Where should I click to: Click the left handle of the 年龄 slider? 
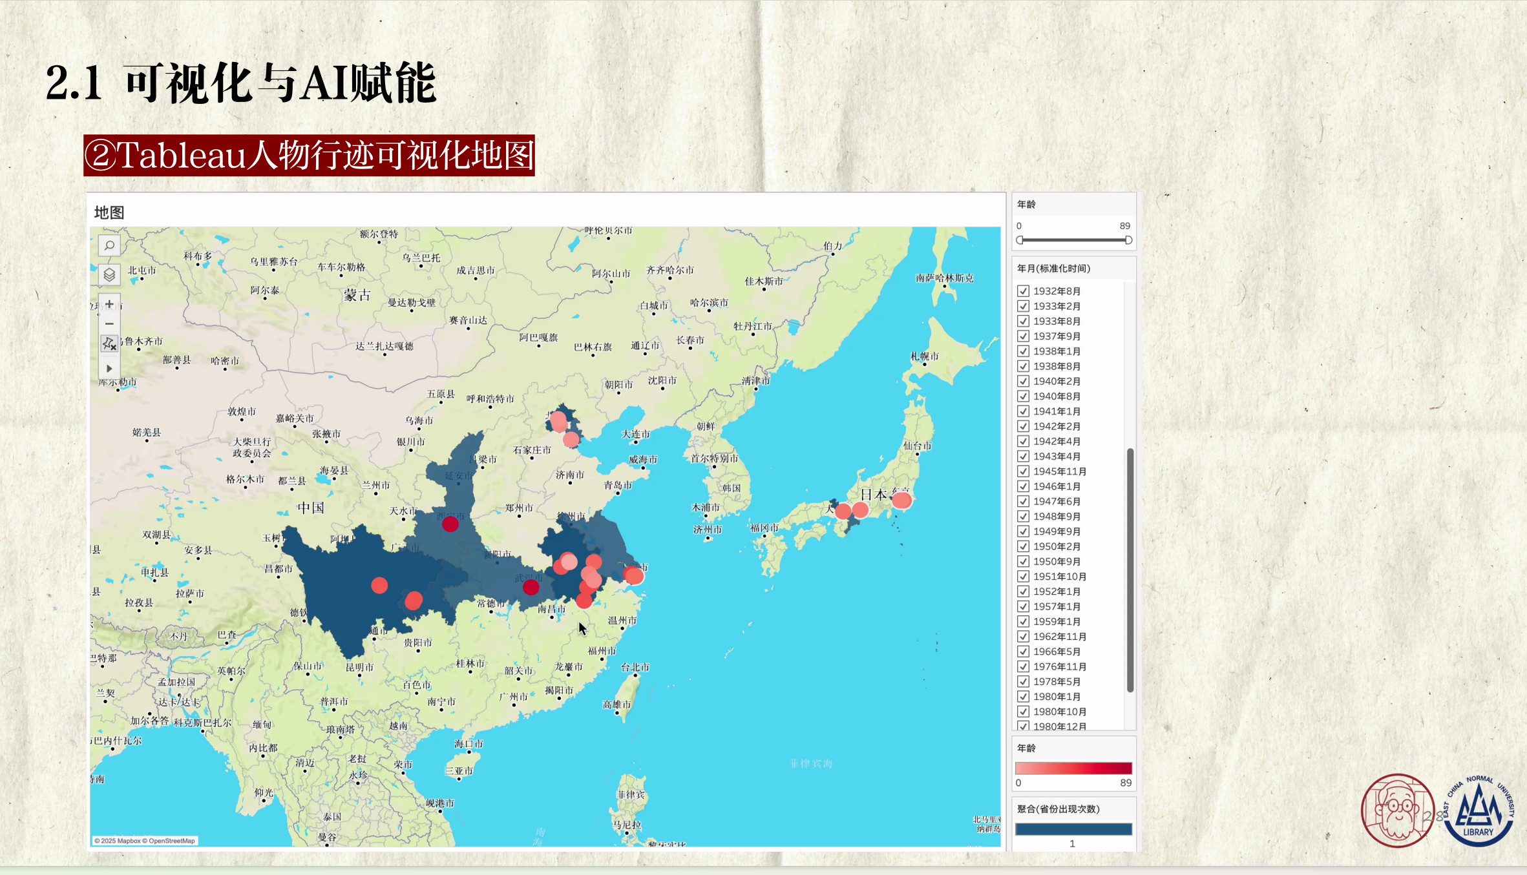(x=1020, y=240)
